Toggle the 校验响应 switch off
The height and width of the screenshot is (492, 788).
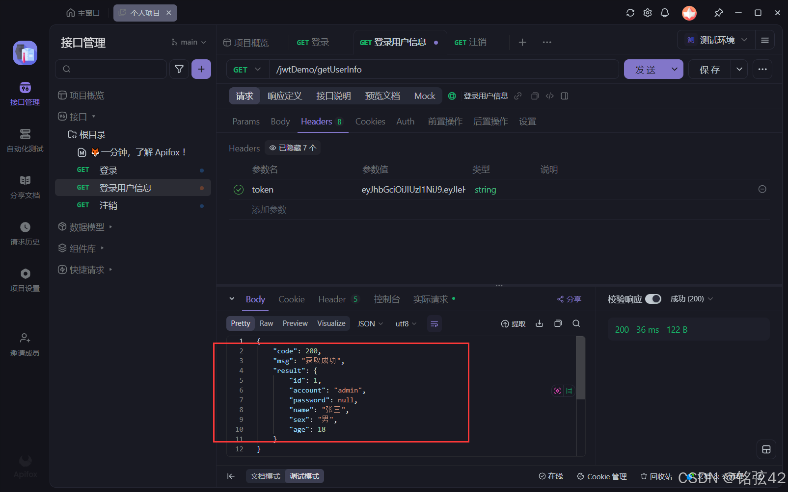point(653,298)
